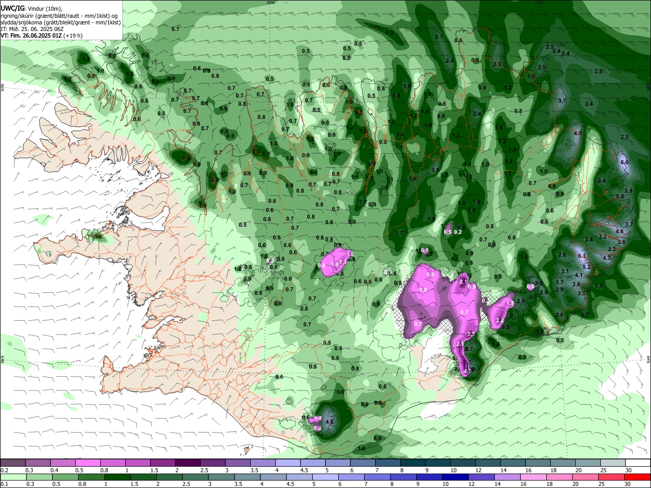Click the darkest green 1 swatch on rain scale
651x488 pixels.
(x=117, y=477)
